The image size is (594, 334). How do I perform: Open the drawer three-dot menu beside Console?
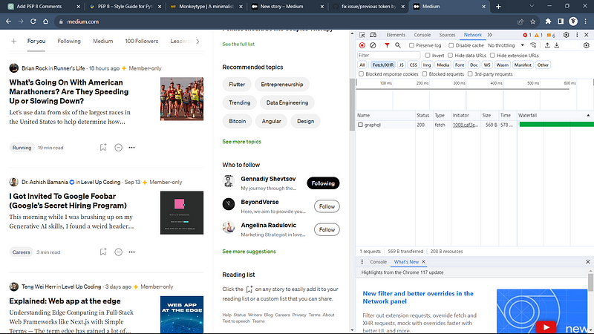[362, 262]
